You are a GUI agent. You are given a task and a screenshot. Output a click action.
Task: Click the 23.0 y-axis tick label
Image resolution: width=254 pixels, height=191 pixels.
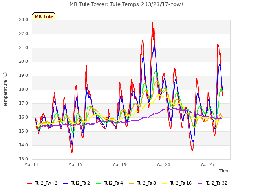click(x=24, y=19)
